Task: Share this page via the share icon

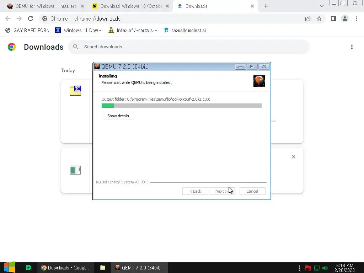Action: click(x=308, y=18)
